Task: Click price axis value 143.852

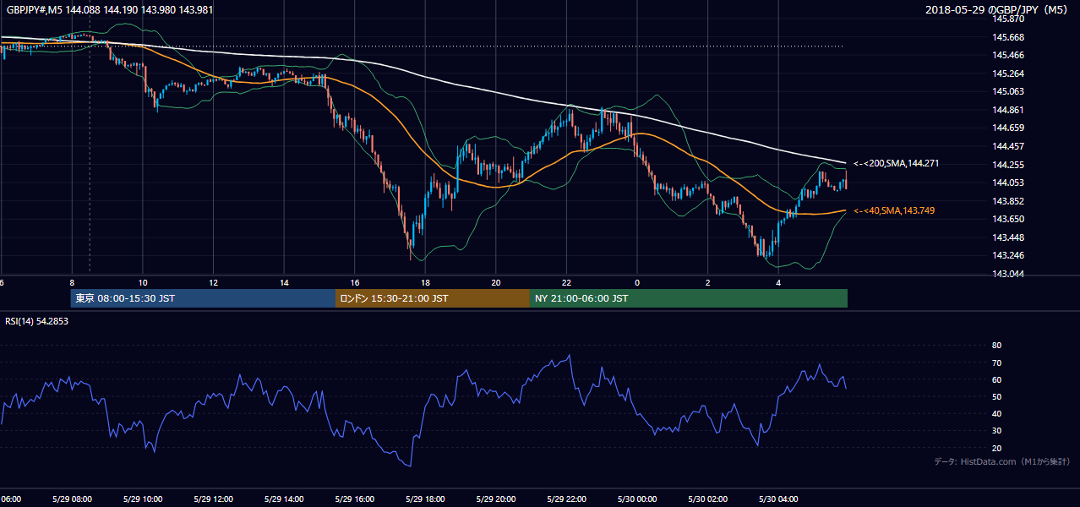Action: click(x=1008, y=201)
